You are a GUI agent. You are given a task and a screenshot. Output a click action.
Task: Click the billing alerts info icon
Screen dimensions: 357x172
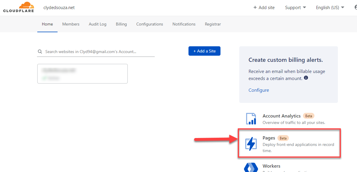point(306,78)
